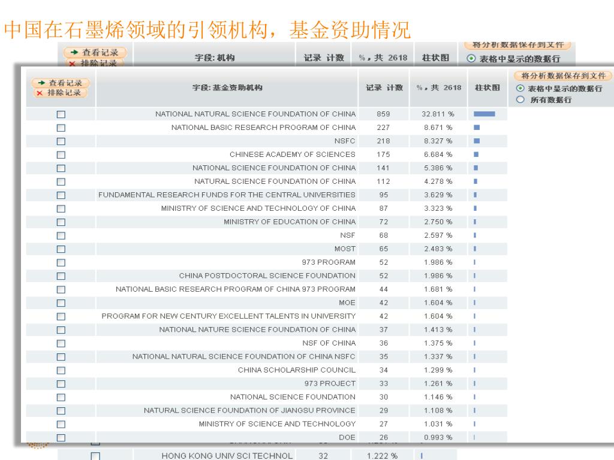The width and height of the screenshot is (614, 460).
Task: Click the percentage 32.811 %
Action: [x=438, y=114]
